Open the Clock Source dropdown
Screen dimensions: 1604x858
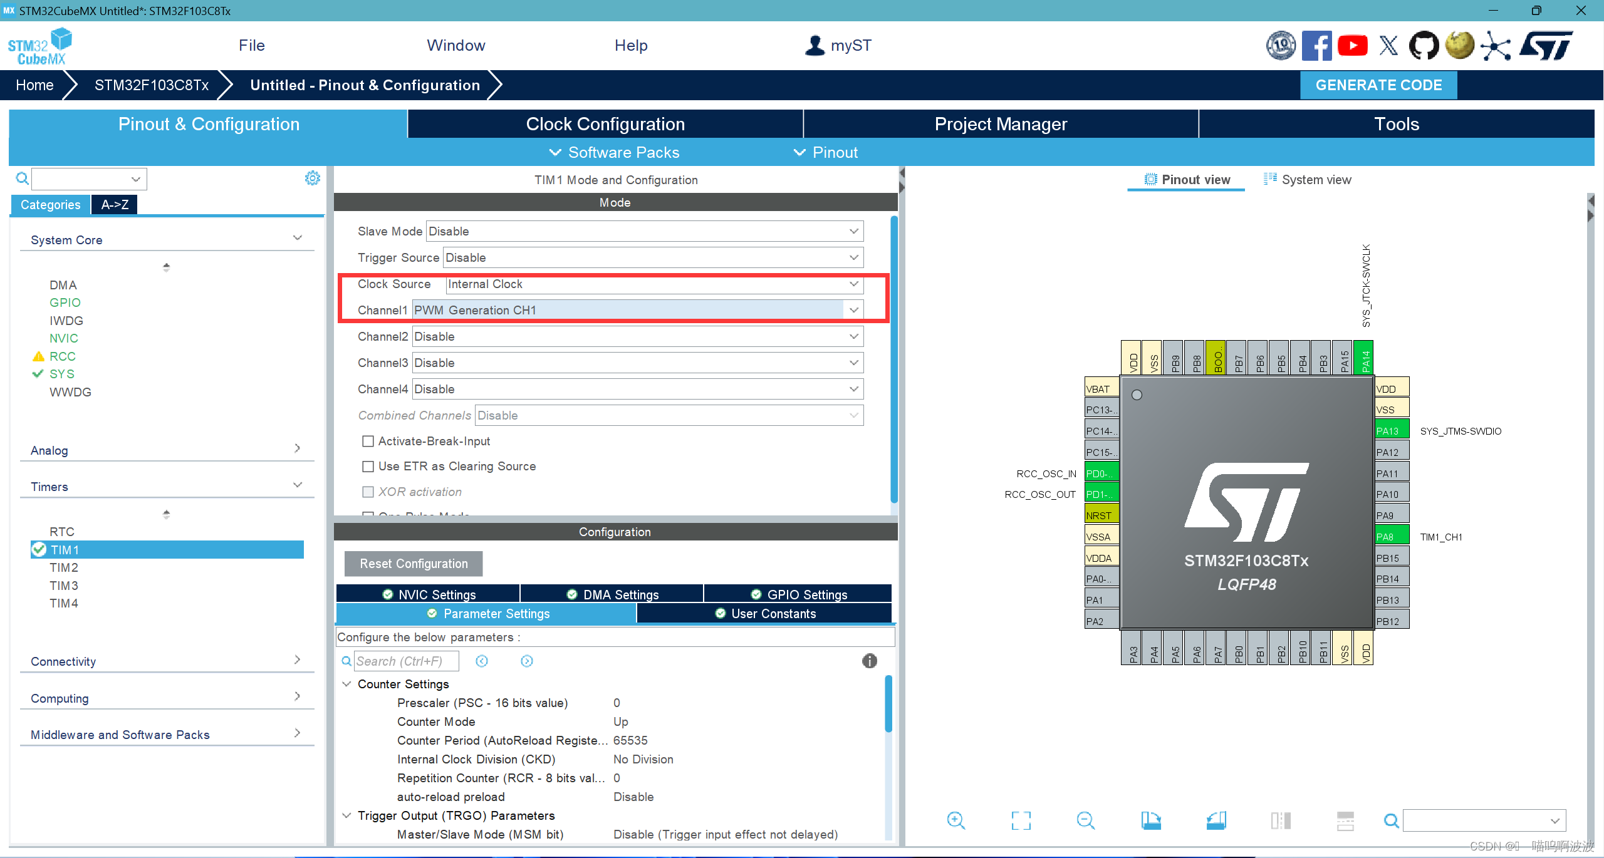[x=654, y=284]
